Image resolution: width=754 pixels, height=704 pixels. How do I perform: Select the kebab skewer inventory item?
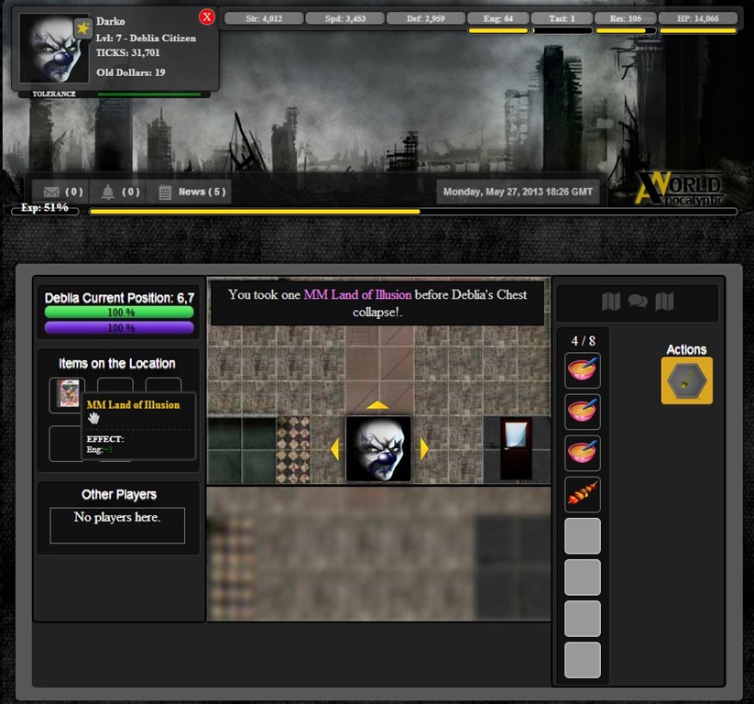[x=583, y=495]
